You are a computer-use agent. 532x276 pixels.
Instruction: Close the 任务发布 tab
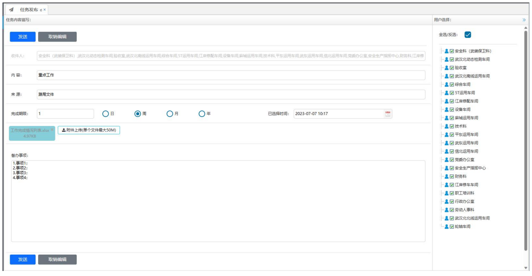(45, 10)
